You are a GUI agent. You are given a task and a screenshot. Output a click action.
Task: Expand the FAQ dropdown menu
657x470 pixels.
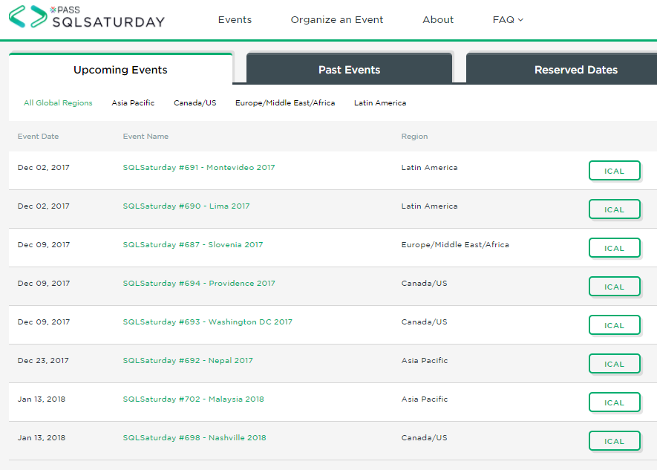508,20
